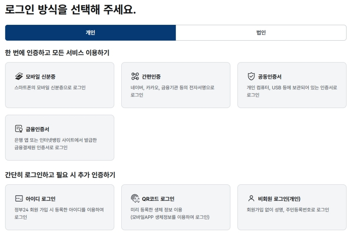Click text '(모바일APP 생체정보를 이용하여 로그인)'
Screen dimensions: 352x235
click(x=170, y=217)
